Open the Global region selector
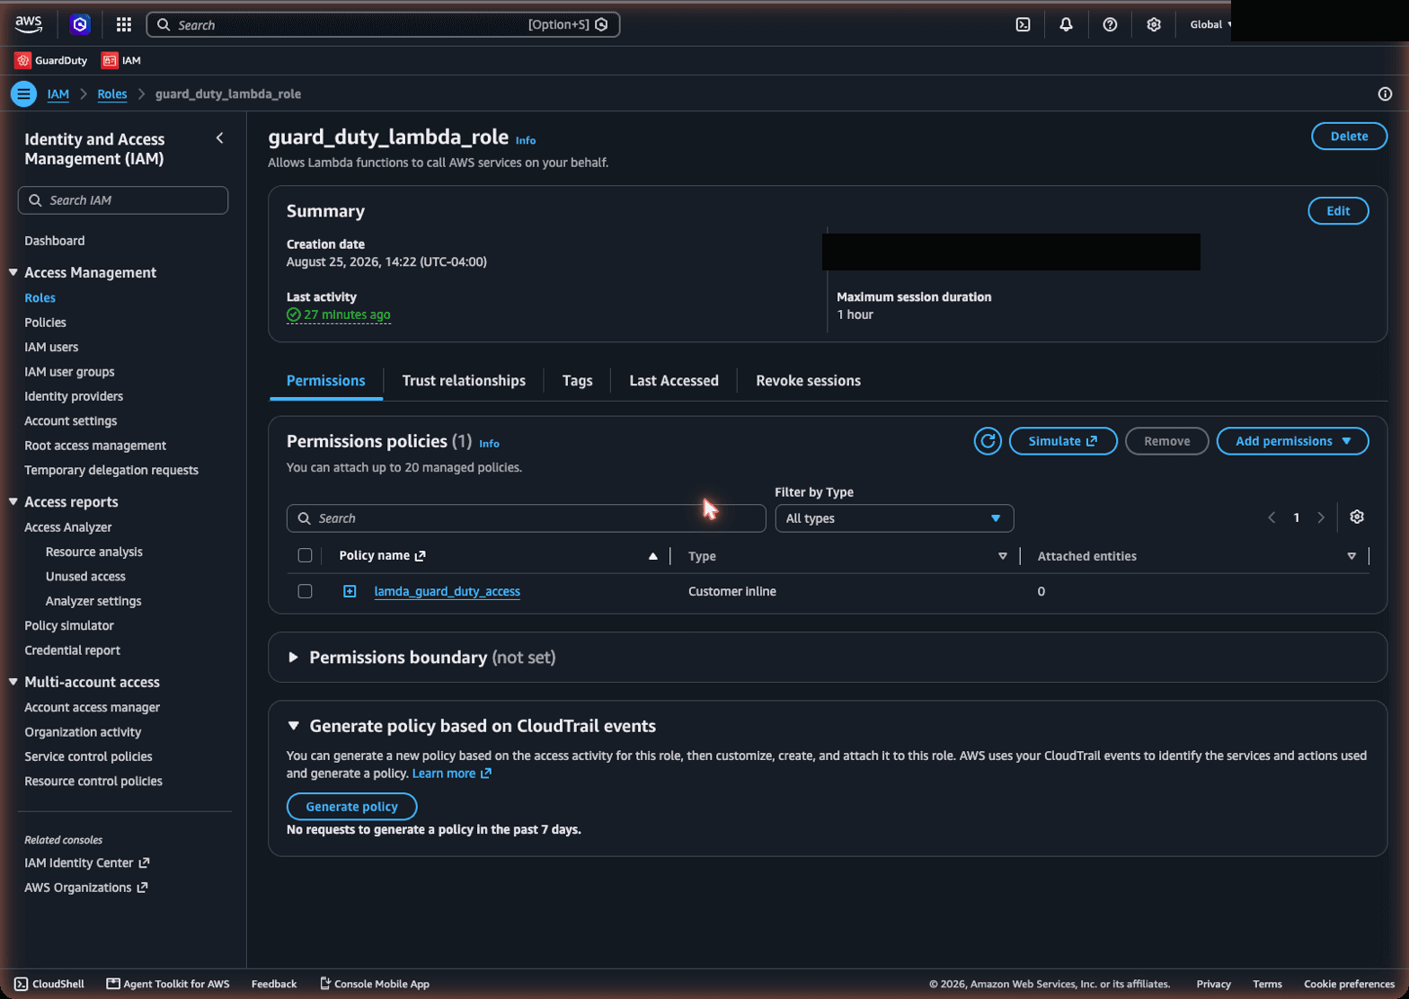Image resolution: width=1409 pixels, height=999 pixels. click(x=1210, y=24)
